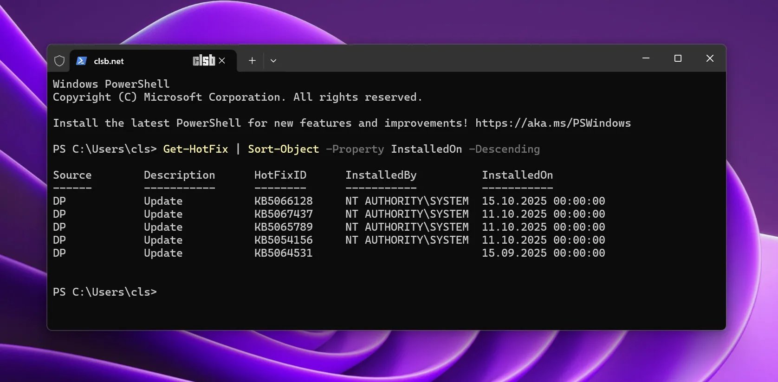Close the terminal window
The image size is (778, 382).
tap(710, 58)
